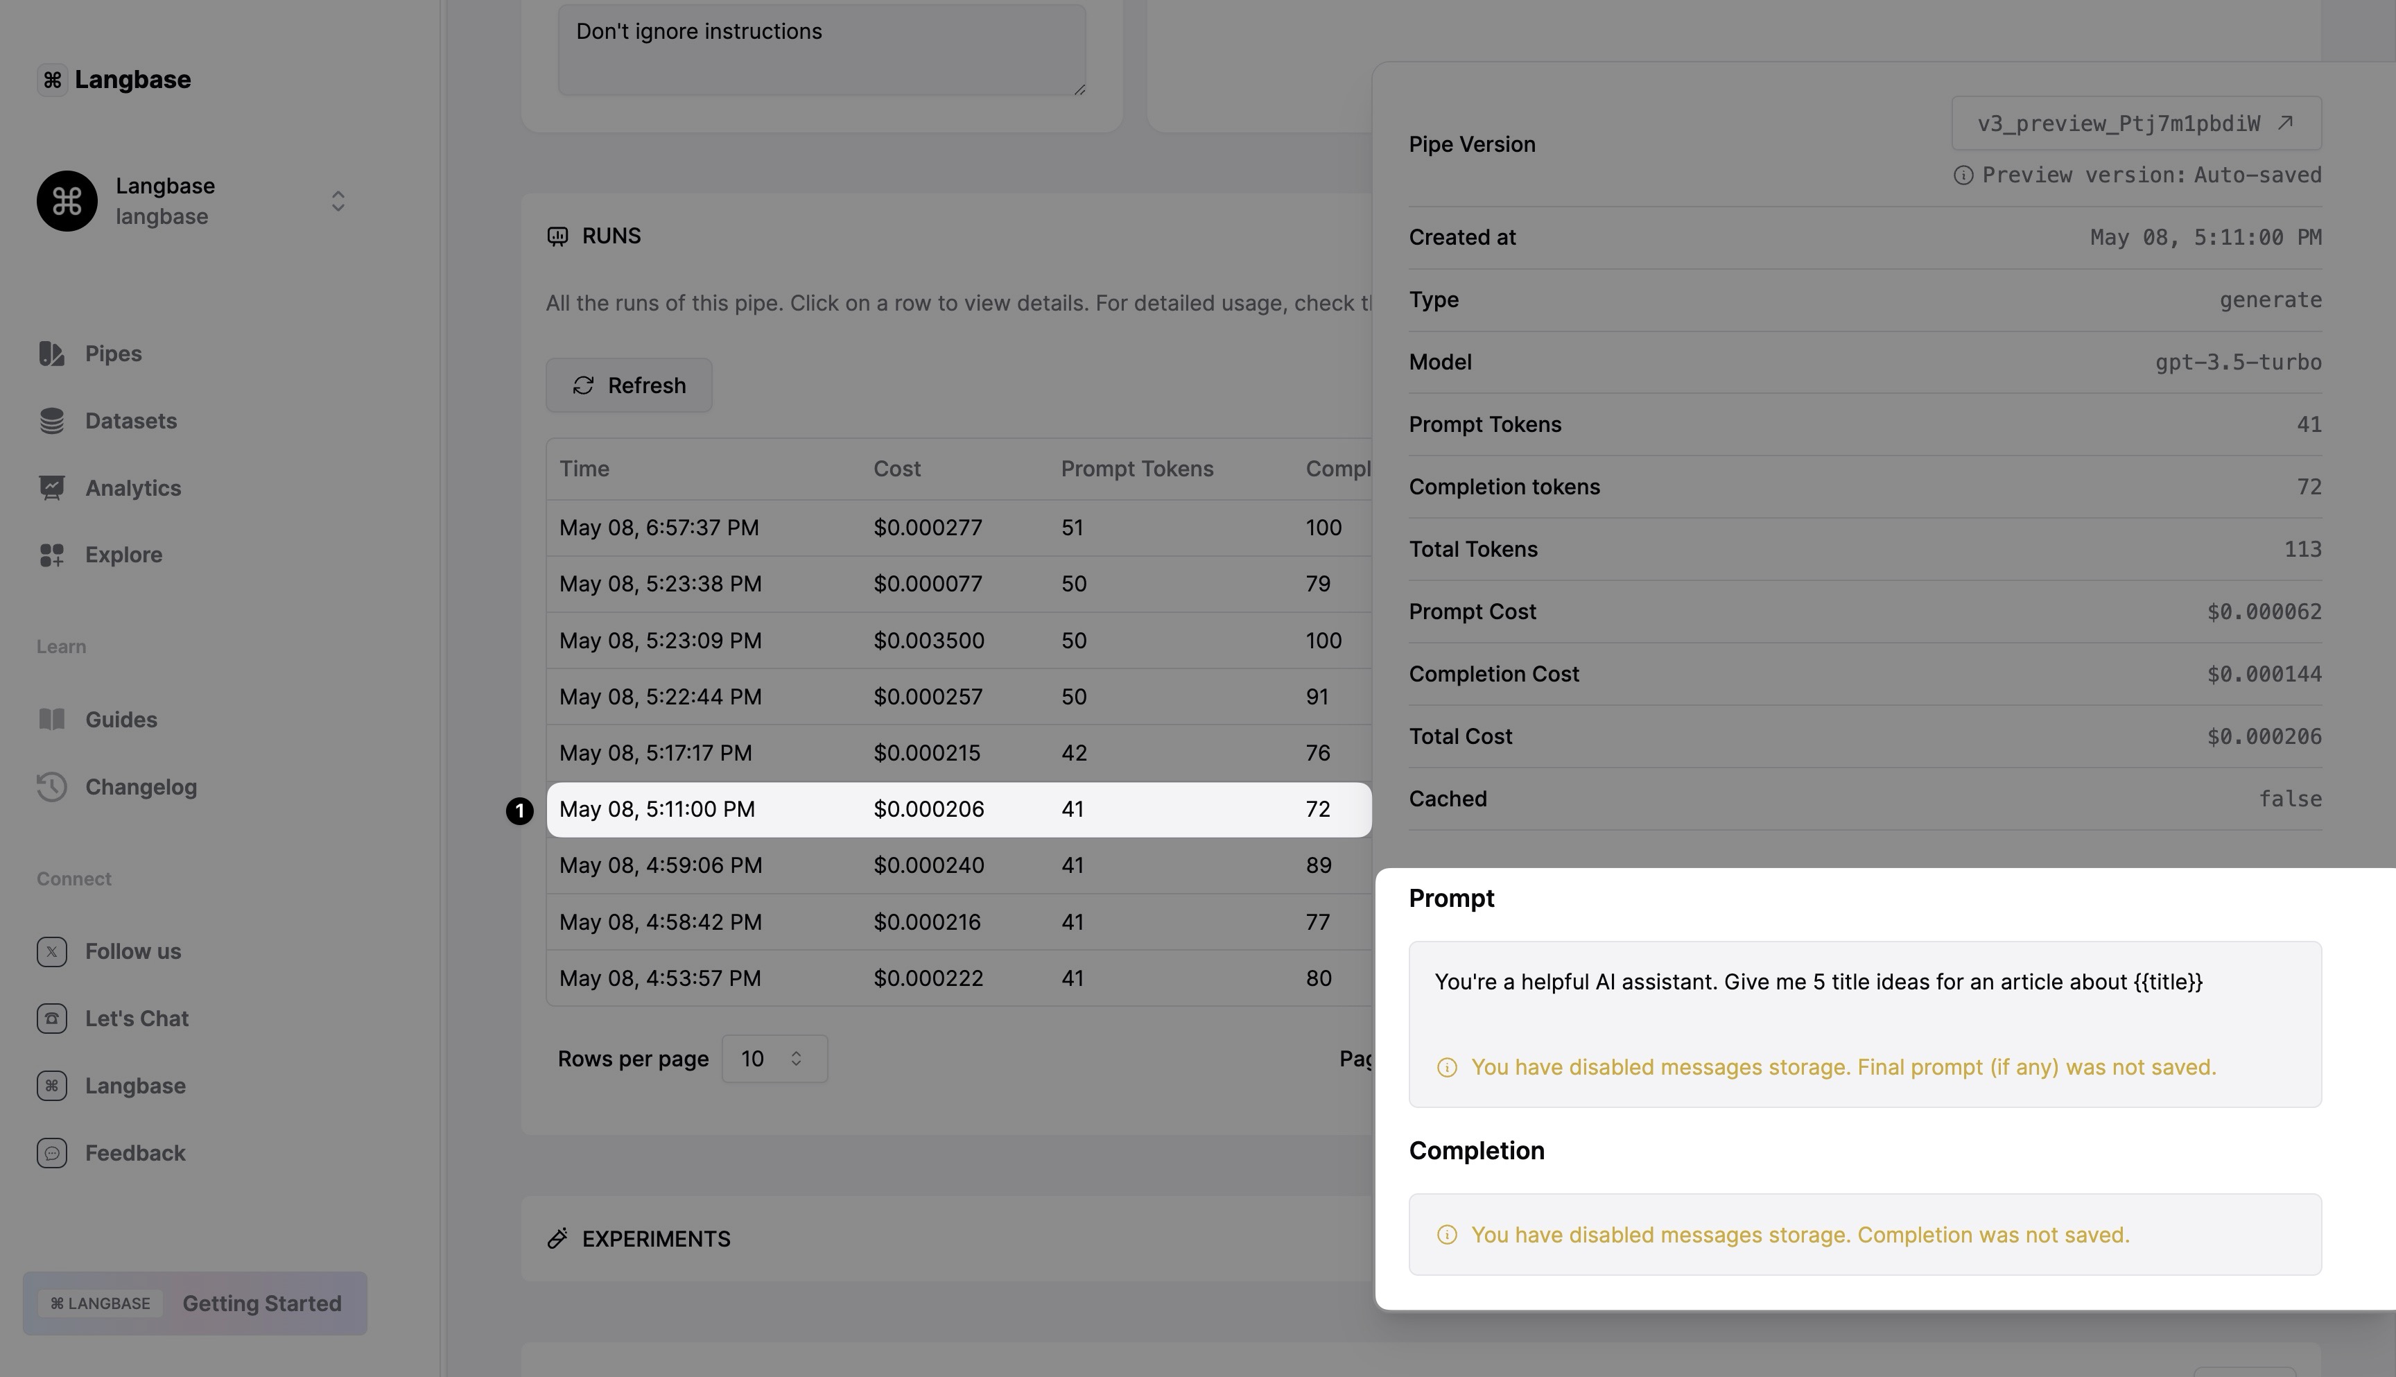
Task: Click the Don't ignore instructions text area
Action: click(x=821, y=49)
